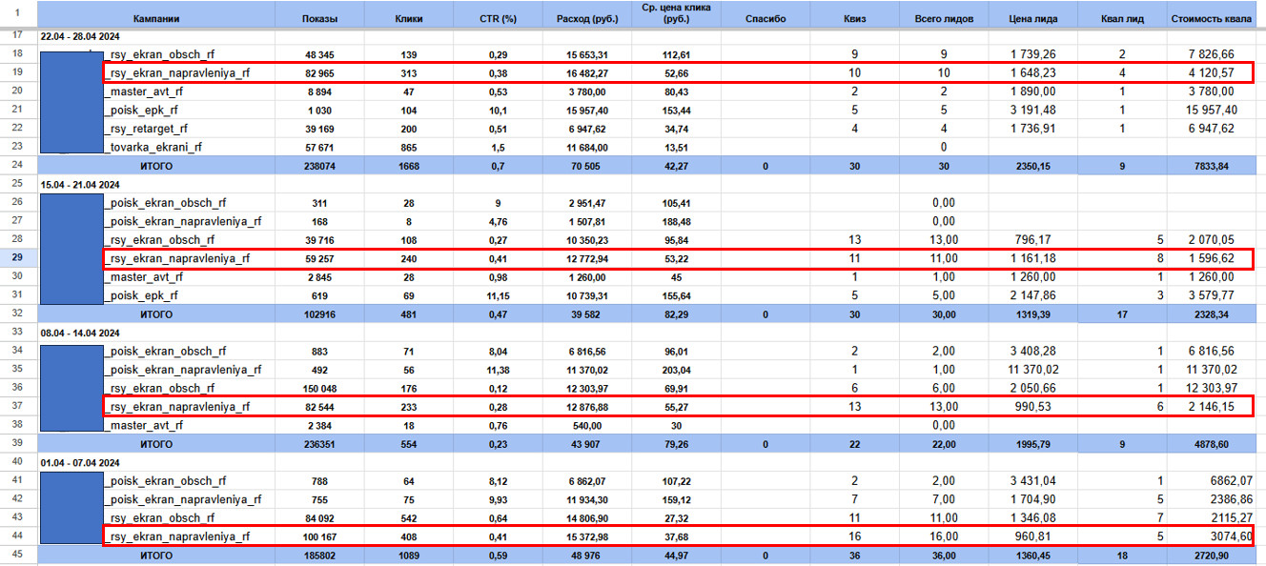Screen dimensions: 1266x566
Task: Select lead price 1 648,23
Action: (1033, 72)
